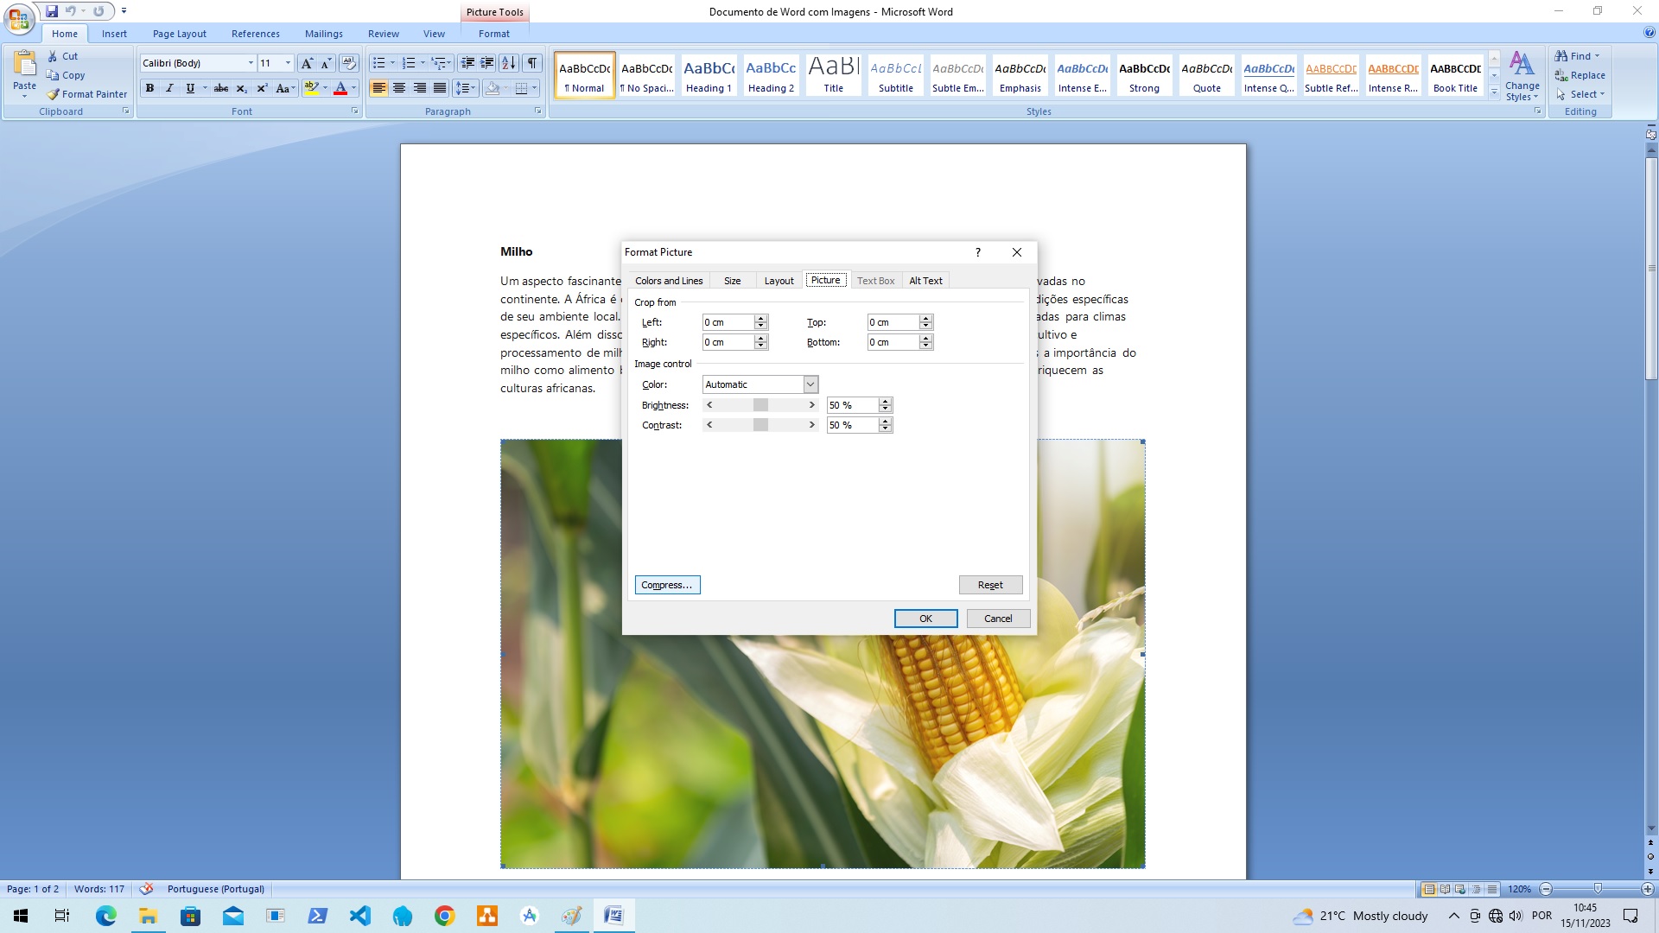Copy the selection using Copy
Image resolution: width=1659 pixels, height=933 pixels.
[66, 75]
